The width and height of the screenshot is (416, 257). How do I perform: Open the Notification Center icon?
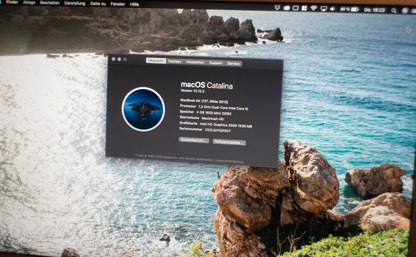(413, 11)
